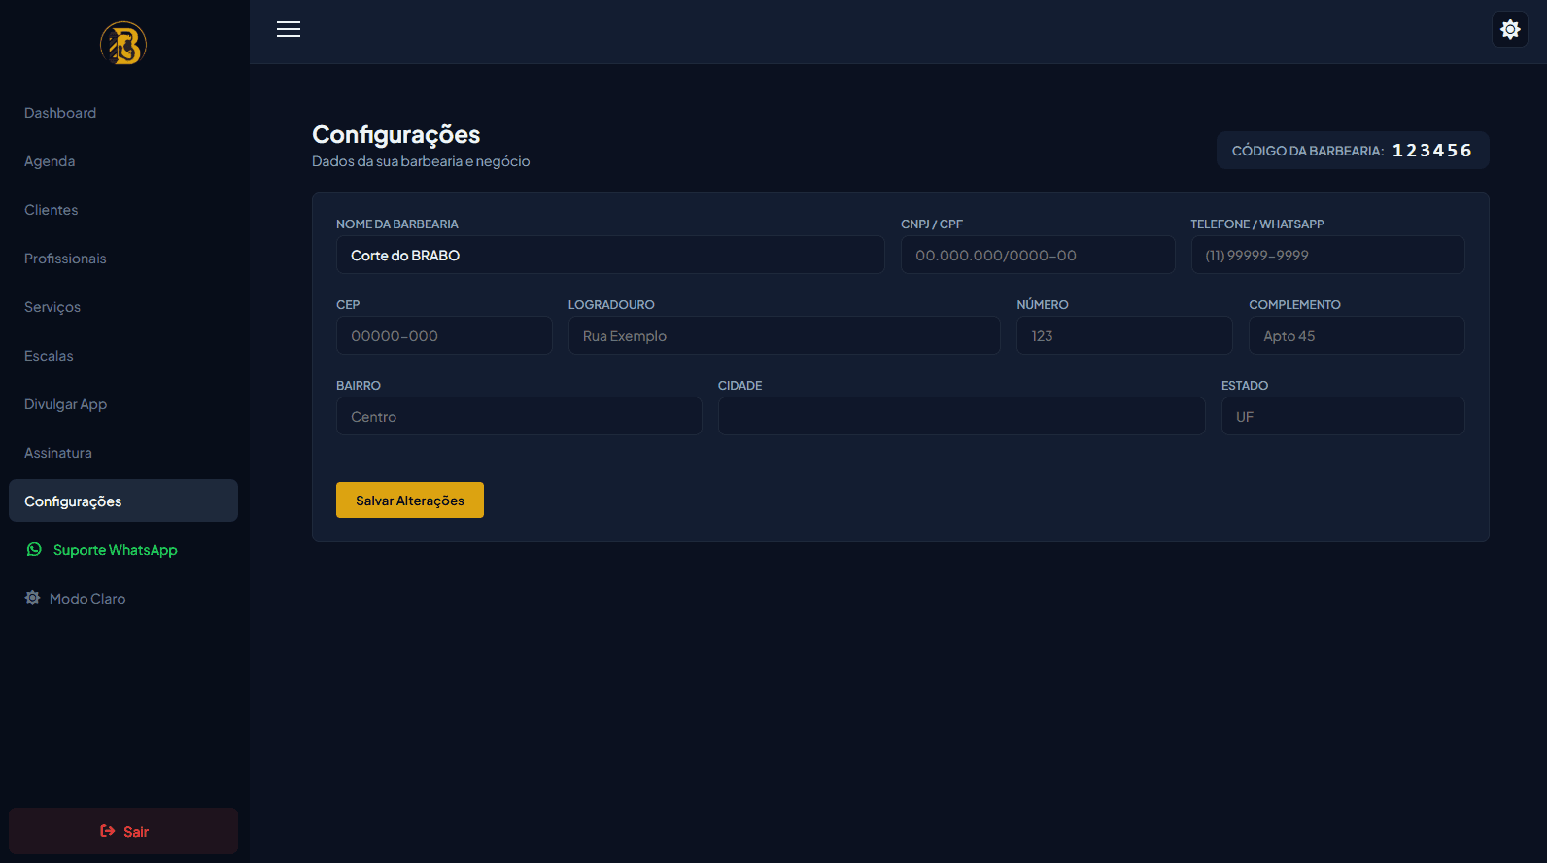Click the Número input field

pos(1124,335)
